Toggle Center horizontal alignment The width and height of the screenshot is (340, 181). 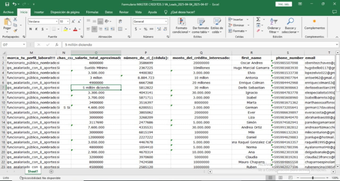pos(94,29)
